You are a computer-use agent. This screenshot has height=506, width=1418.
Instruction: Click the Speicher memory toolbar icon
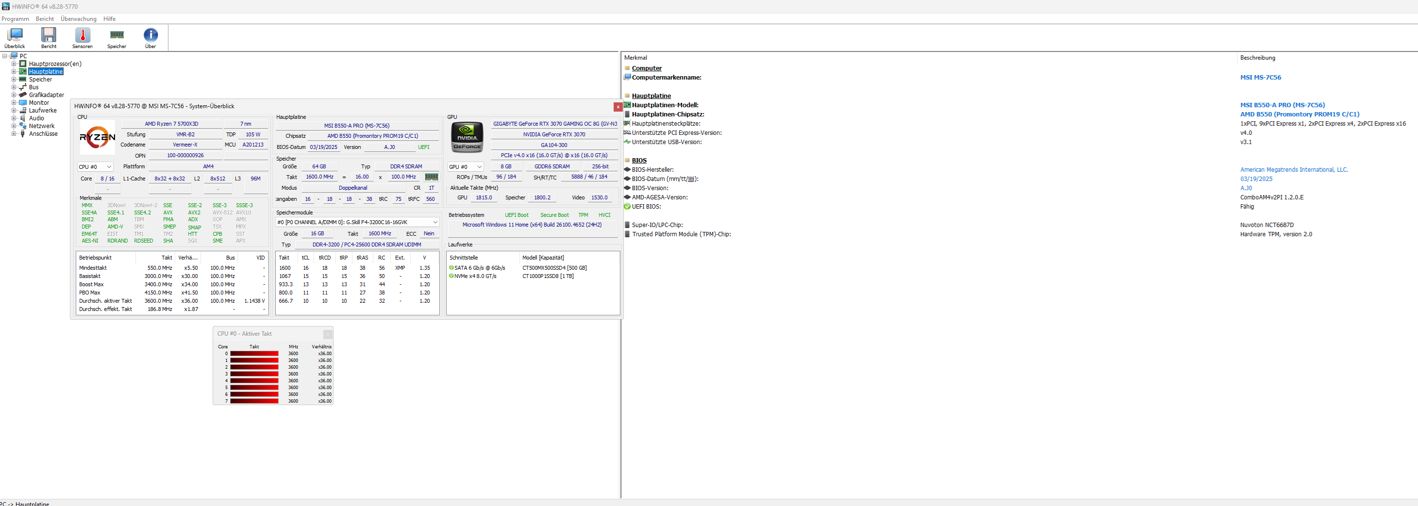point(117,38)
